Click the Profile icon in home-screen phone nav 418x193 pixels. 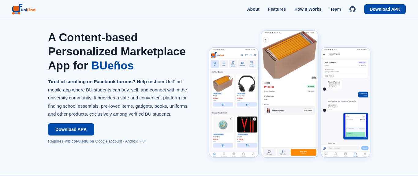253,154
